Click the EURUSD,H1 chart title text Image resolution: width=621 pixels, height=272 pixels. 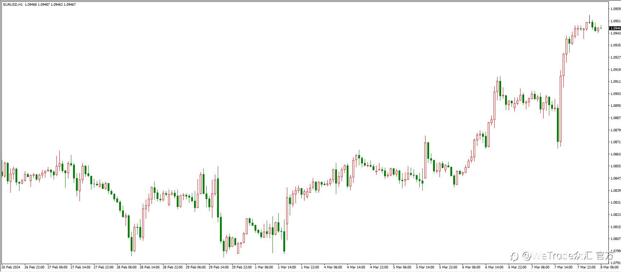coord(13,5)
